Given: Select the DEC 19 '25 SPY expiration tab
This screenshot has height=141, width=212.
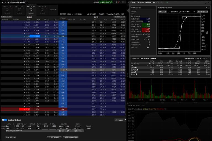Looking at the screenshot, I should click(31, 10).
